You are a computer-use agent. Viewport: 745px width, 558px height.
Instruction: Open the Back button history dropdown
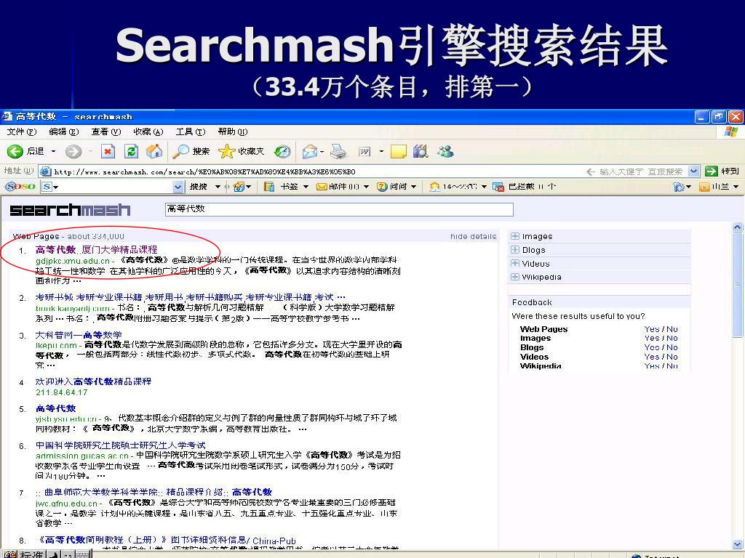(53, 151)
